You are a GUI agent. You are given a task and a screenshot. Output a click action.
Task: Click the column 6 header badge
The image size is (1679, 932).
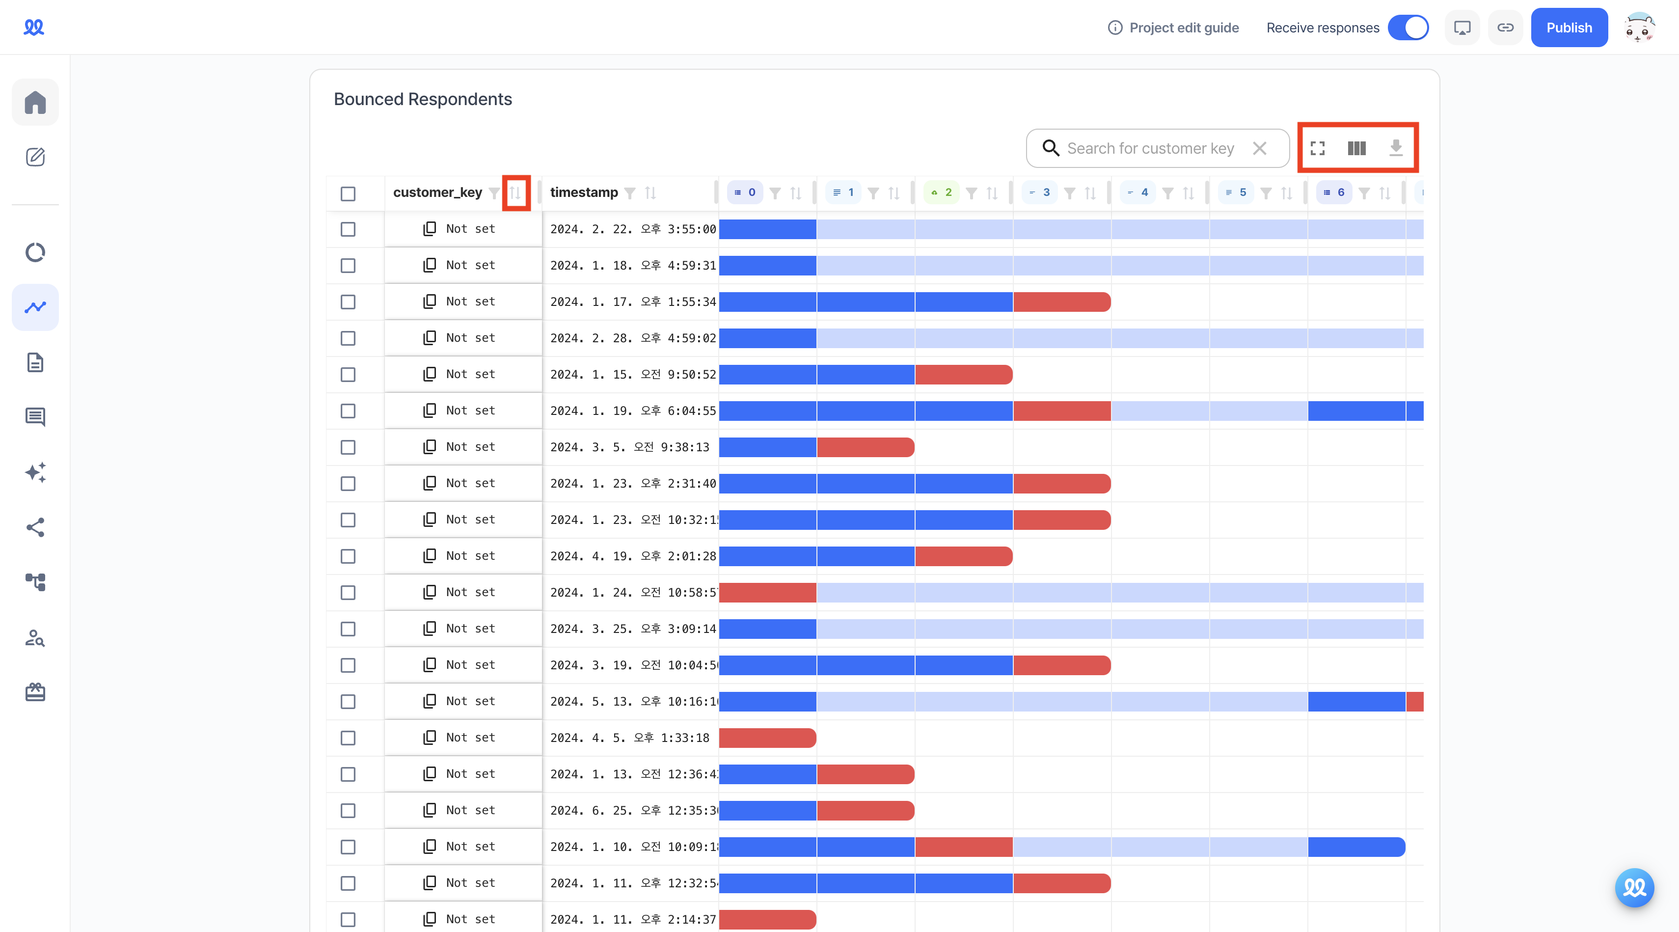(1334, 192)
